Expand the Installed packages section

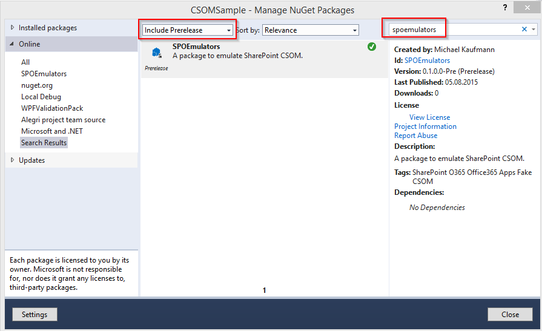tap(12, 28)
